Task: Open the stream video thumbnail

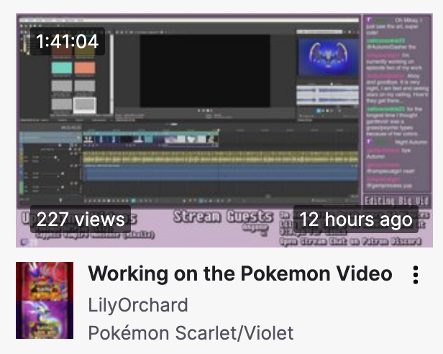Action: [224, 130]
